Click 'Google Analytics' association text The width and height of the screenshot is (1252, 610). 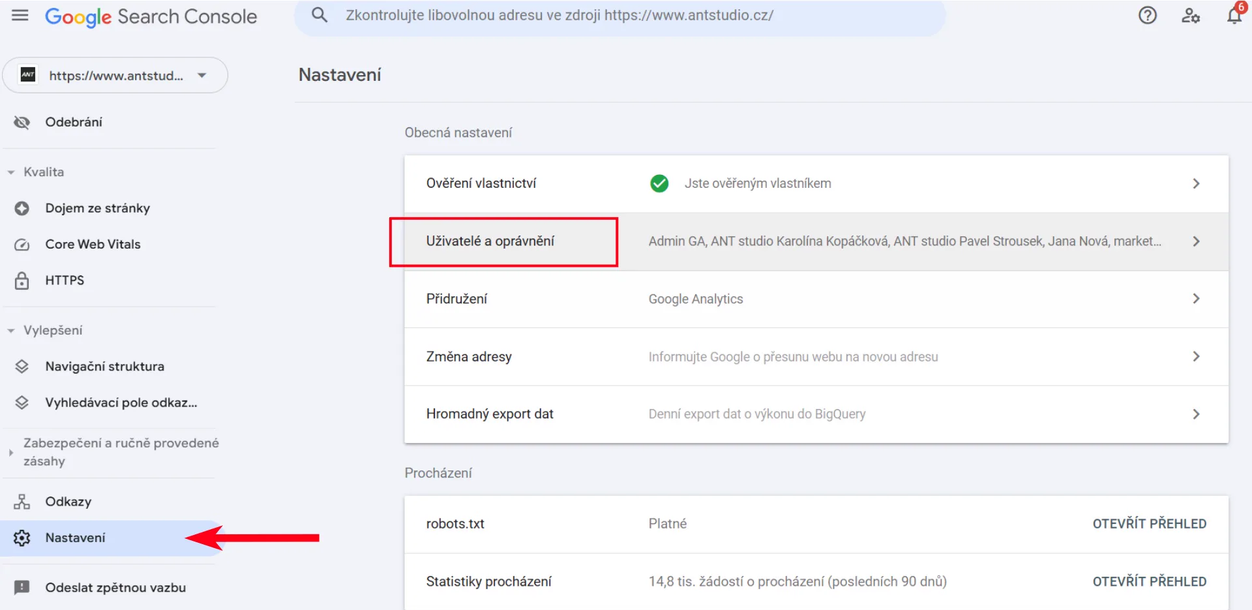(x=696, y=299)
